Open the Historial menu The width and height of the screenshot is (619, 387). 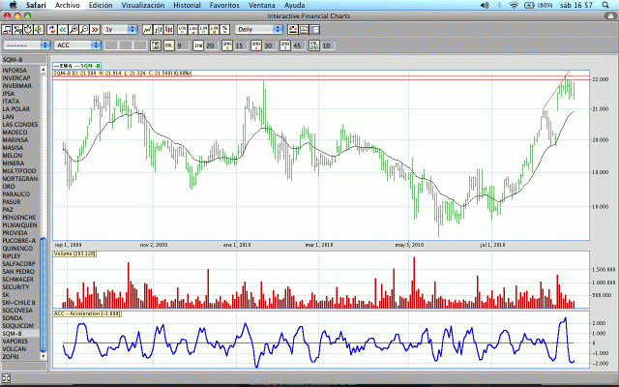[x=187, y=5]
